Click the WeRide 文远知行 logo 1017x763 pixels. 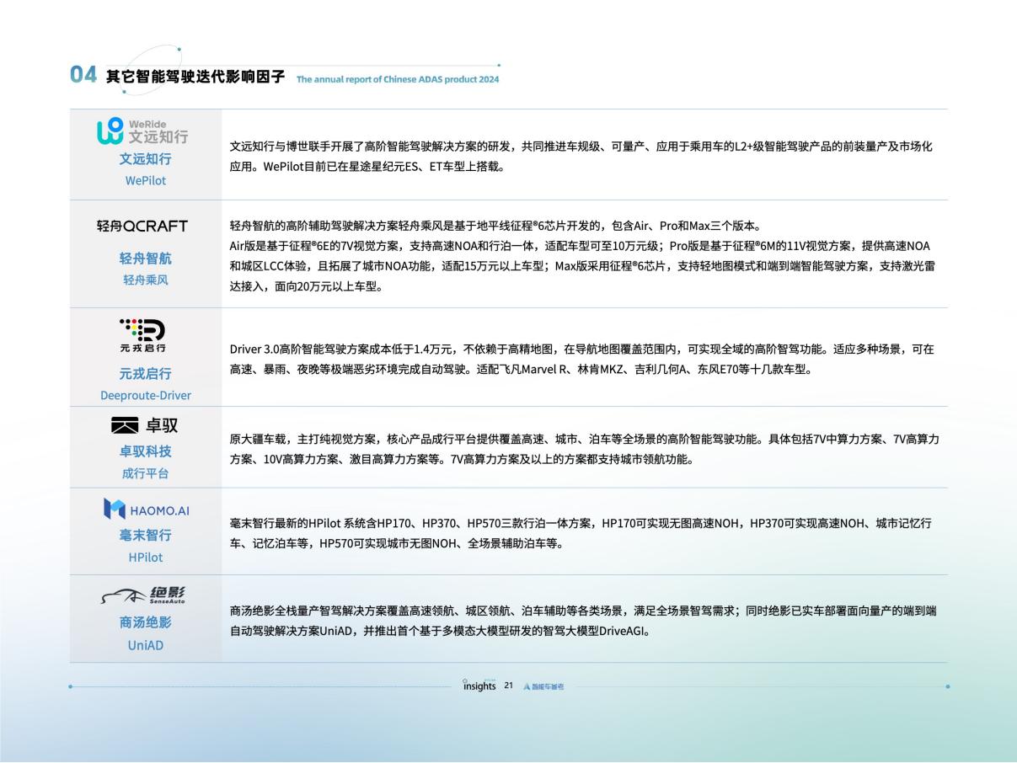tap(143, 131)
